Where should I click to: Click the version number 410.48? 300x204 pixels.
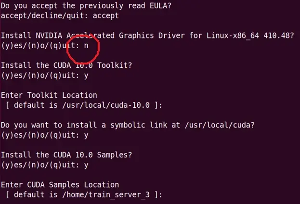pos(278,36)
